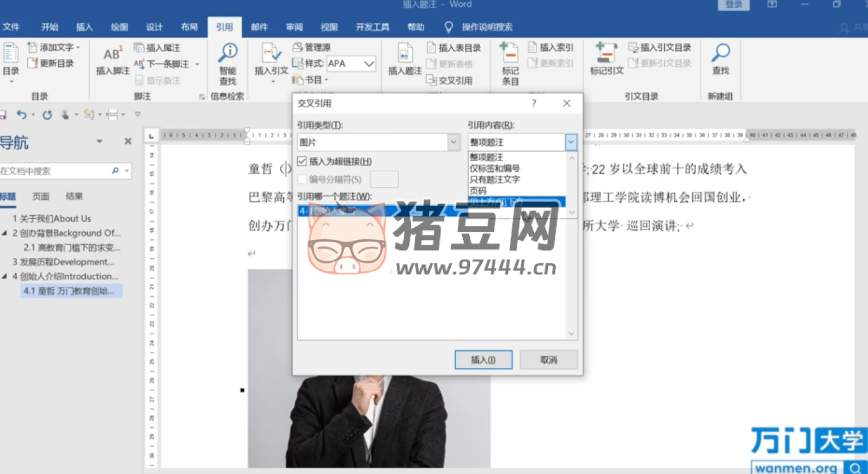This screenshot has width=868, height=474.
Task: Click the 插入(I) button
Action: point(483,360)
